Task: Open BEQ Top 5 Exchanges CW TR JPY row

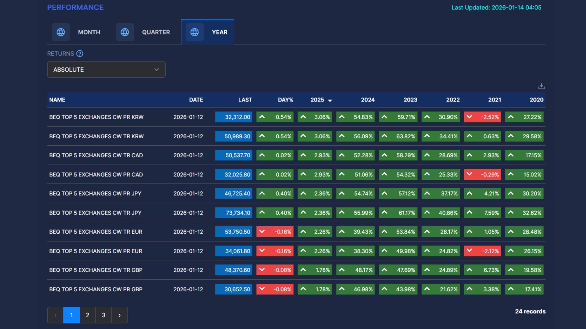Action: [95, 213]
